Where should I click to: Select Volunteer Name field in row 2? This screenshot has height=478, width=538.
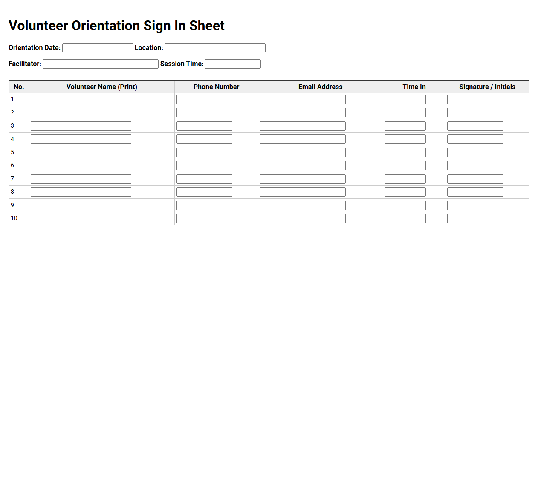[x=81, y=113]
